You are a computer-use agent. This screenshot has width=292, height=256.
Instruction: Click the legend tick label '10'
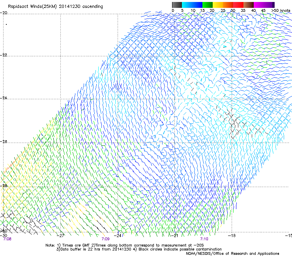(193, 11)
